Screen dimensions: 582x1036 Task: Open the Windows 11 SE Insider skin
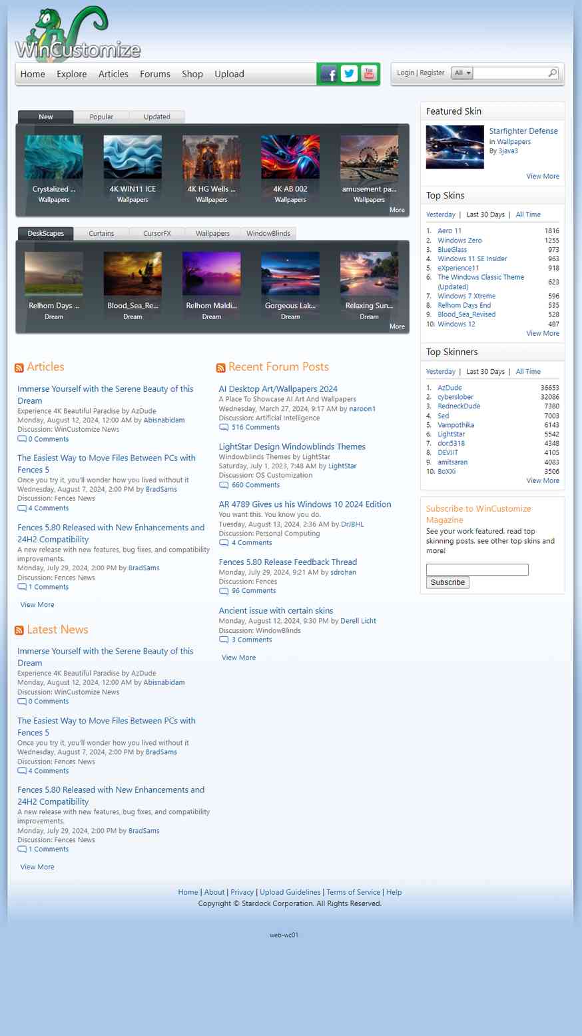coord(472,259)
